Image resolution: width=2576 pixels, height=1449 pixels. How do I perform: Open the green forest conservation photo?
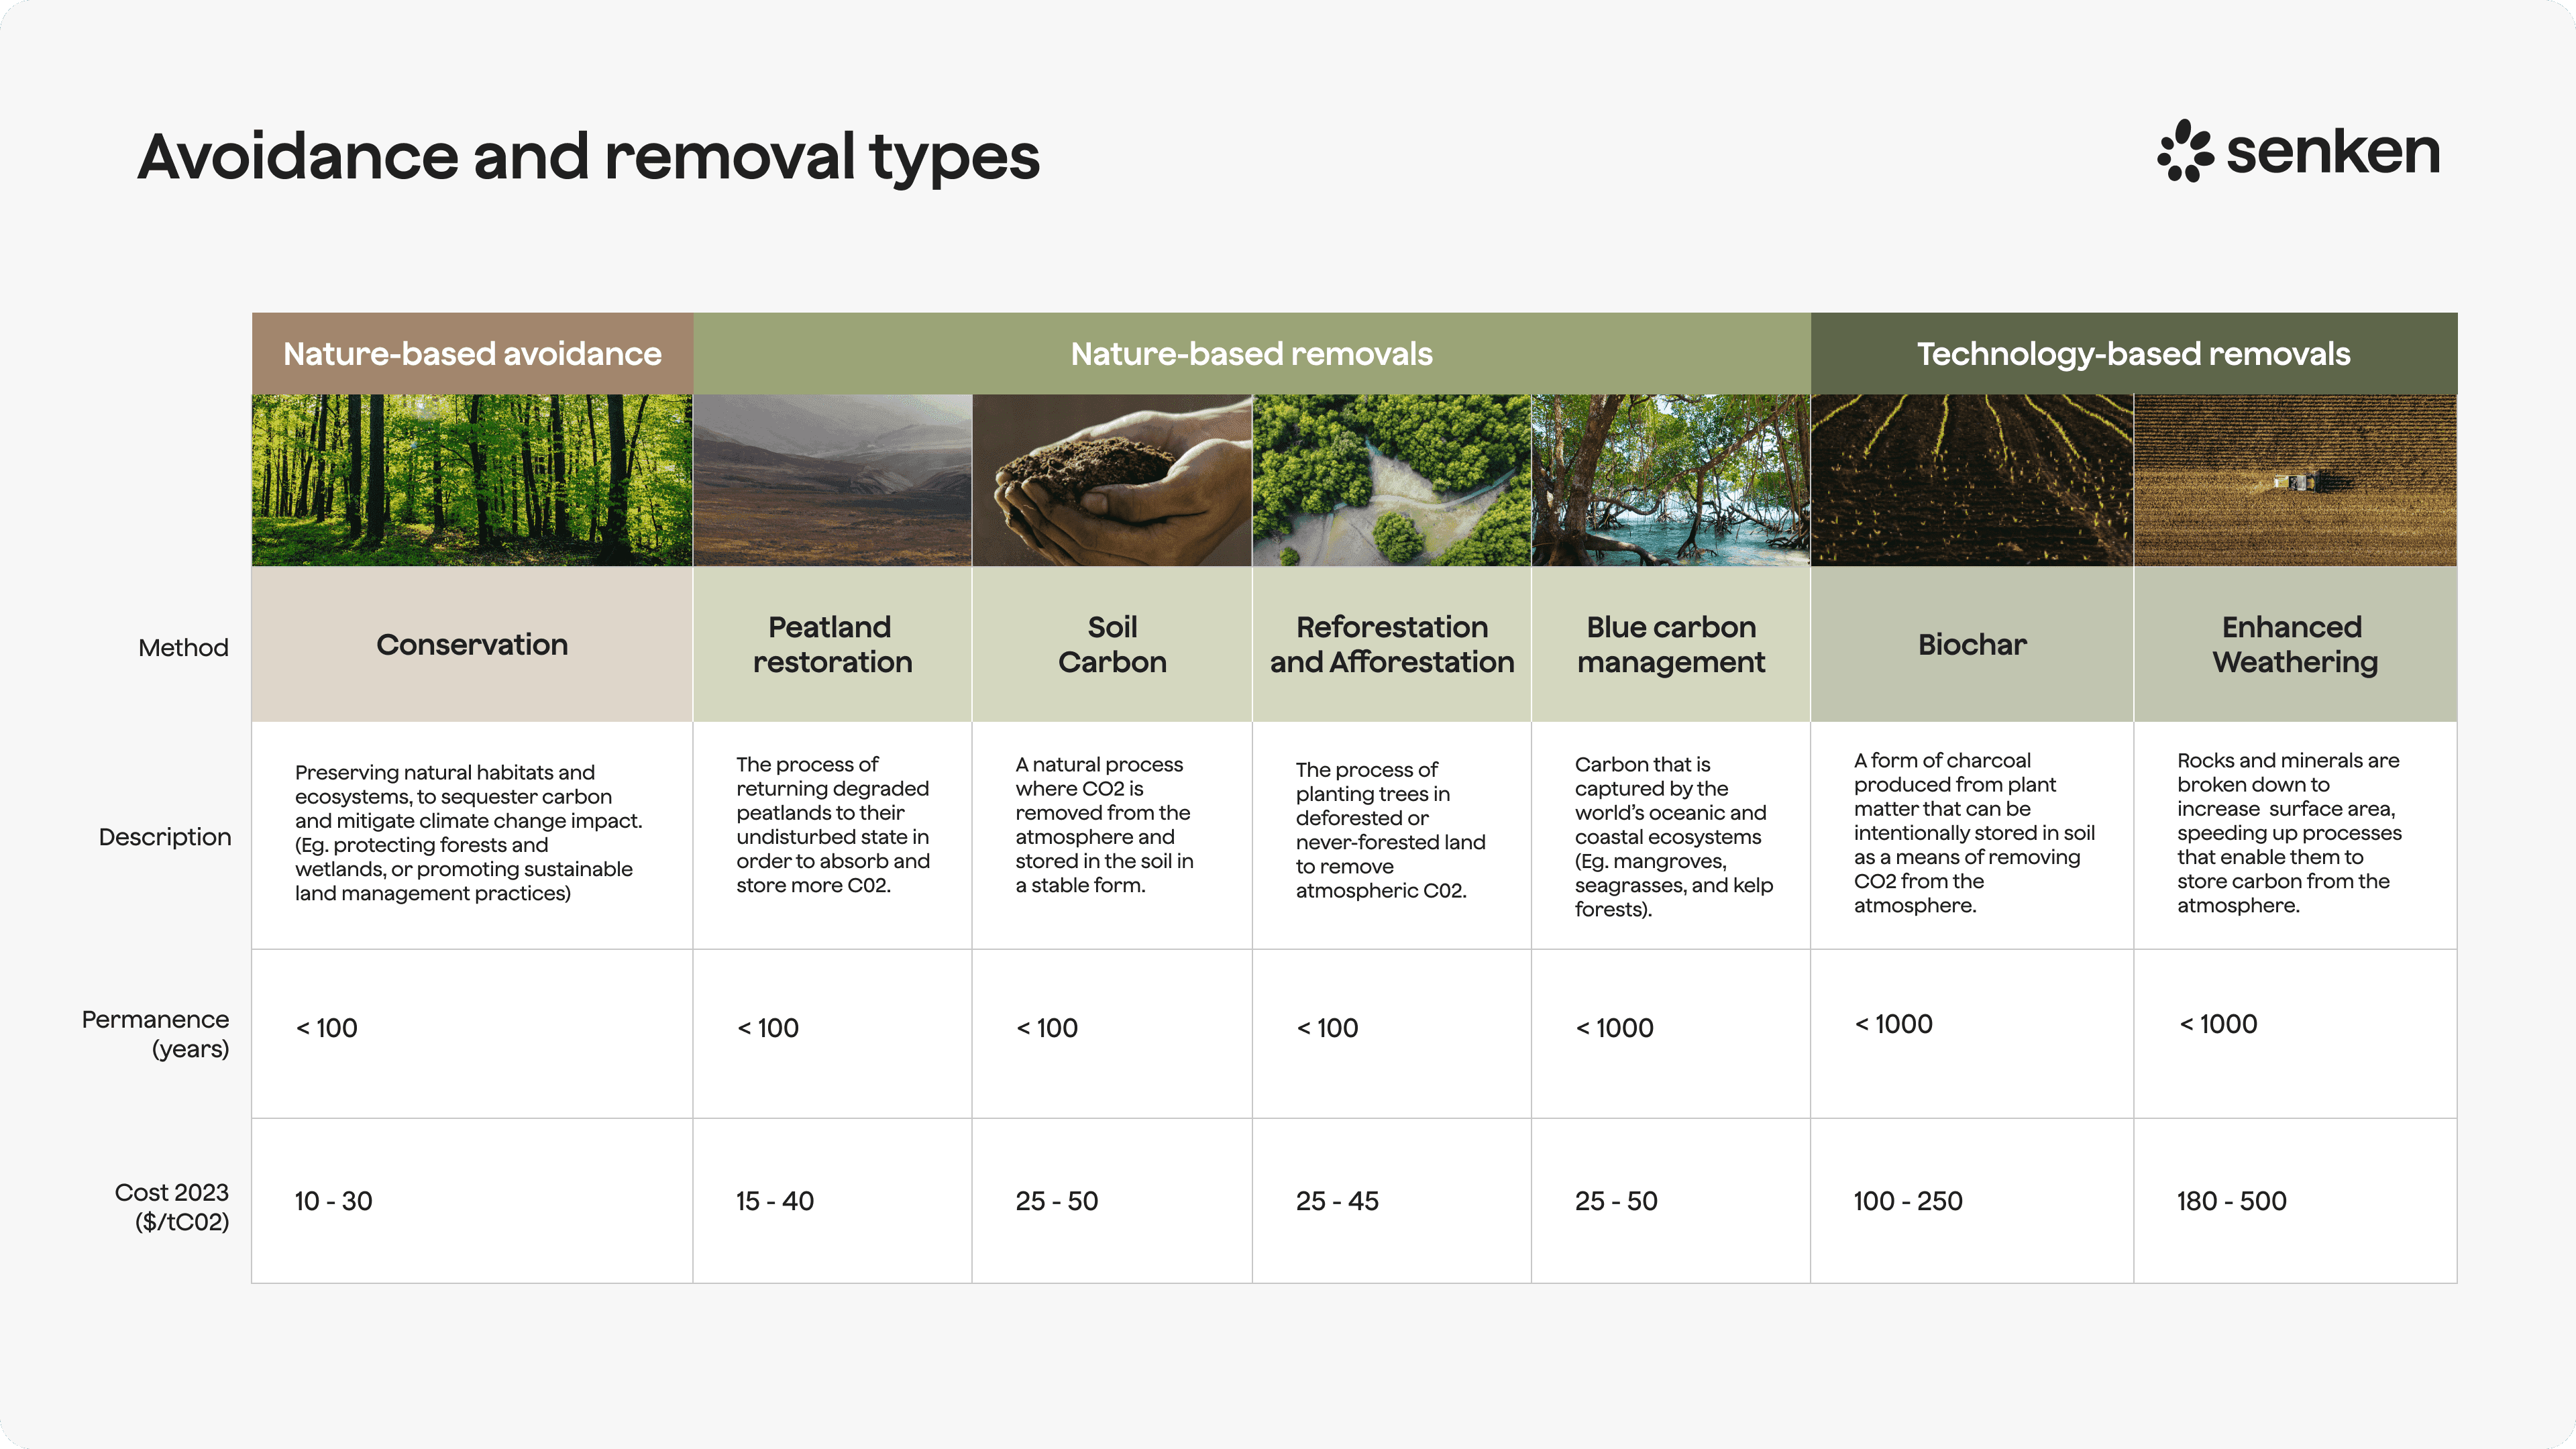472,480
